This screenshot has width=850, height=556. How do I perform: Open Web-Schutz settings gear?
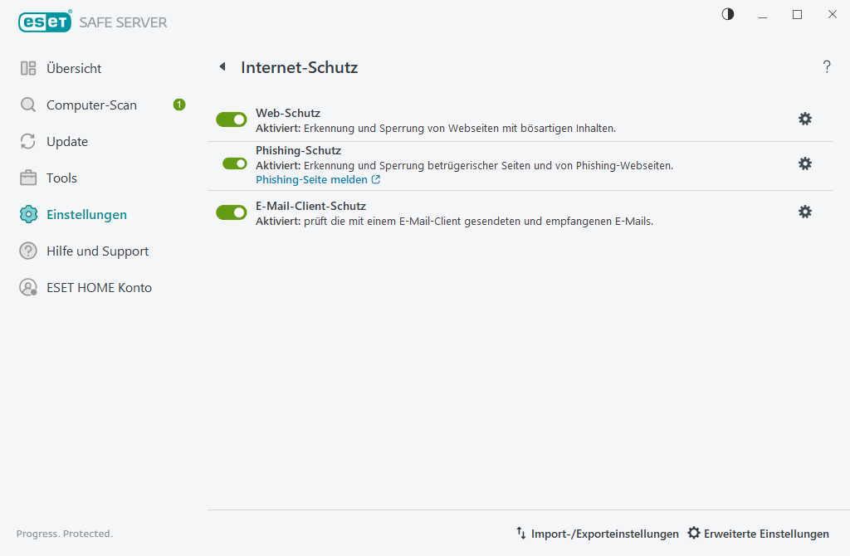pyautogui.click(x=804, y=119)
